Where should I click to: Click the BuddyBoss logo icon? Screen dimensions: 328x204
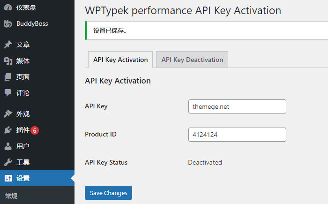[x=8, y=23]
